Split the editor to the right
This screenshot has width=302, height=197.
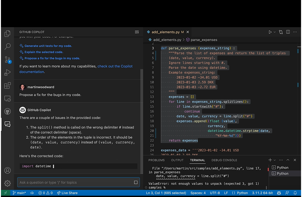pos(288,32)
